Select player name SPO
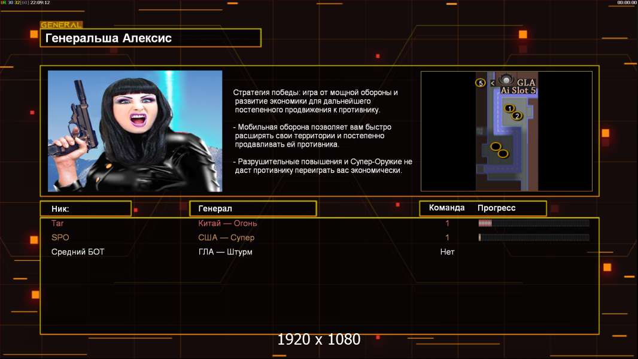The height and width of the screenshot is (359, 638). 60,238
